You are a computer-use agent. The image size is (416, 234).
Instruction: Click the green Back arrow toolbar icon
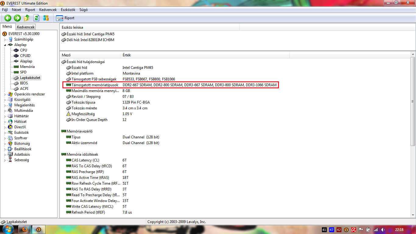point(8,18)
